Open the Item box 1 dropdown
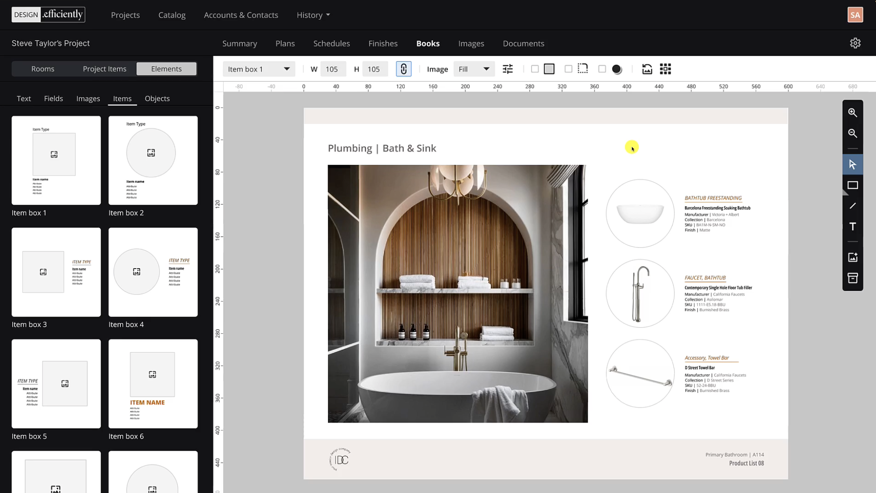The height and width of the screenshot is (493, 876). point(259,69)
